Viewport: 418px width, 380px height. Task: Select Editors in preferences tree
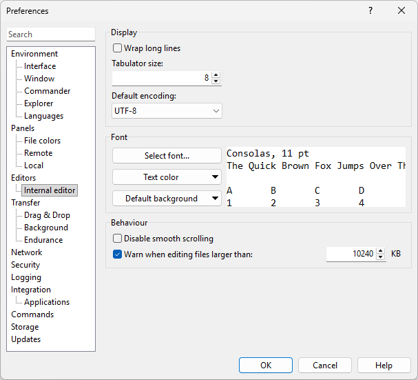pyautogui.click(x=23, y=178)
